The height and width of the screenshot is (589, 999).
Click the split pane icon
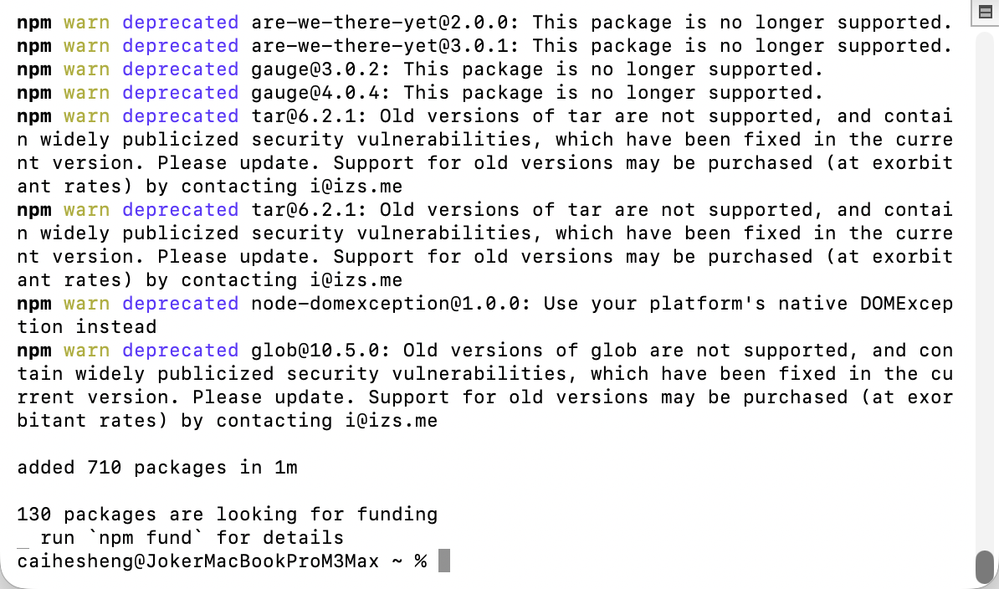click(985, 13)
